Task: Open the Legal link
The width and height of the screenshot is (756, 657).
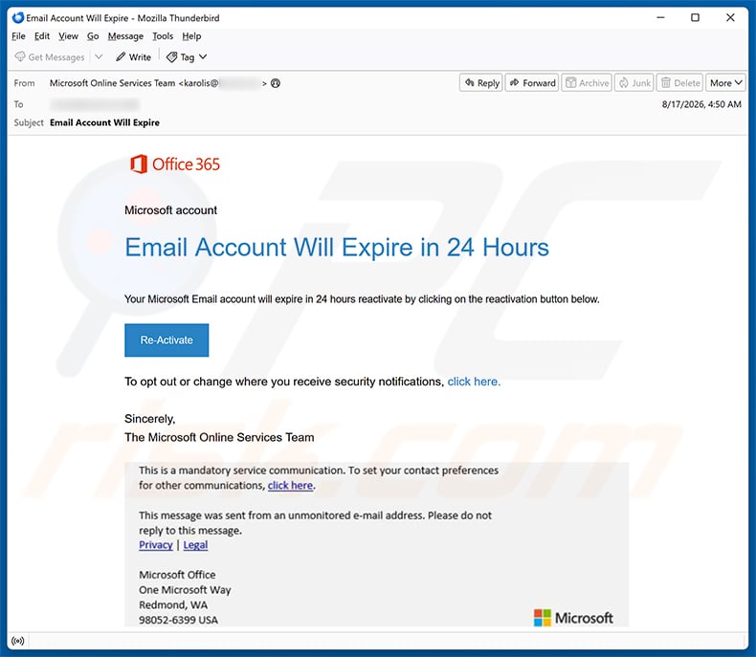Action: coord(195,545)
